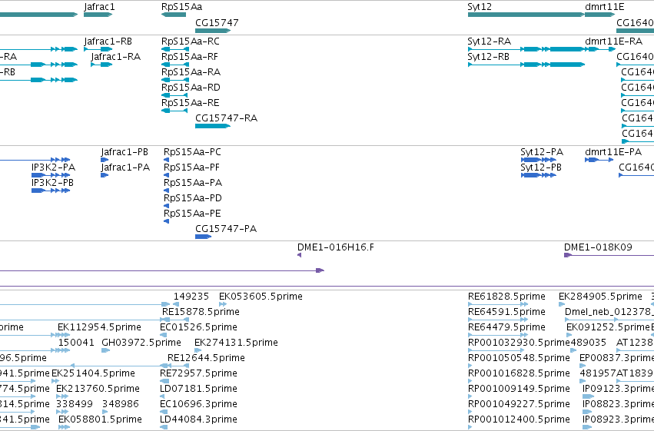Click EST EK284905.5prime
The image size is (654, 431).
(600, 297)
